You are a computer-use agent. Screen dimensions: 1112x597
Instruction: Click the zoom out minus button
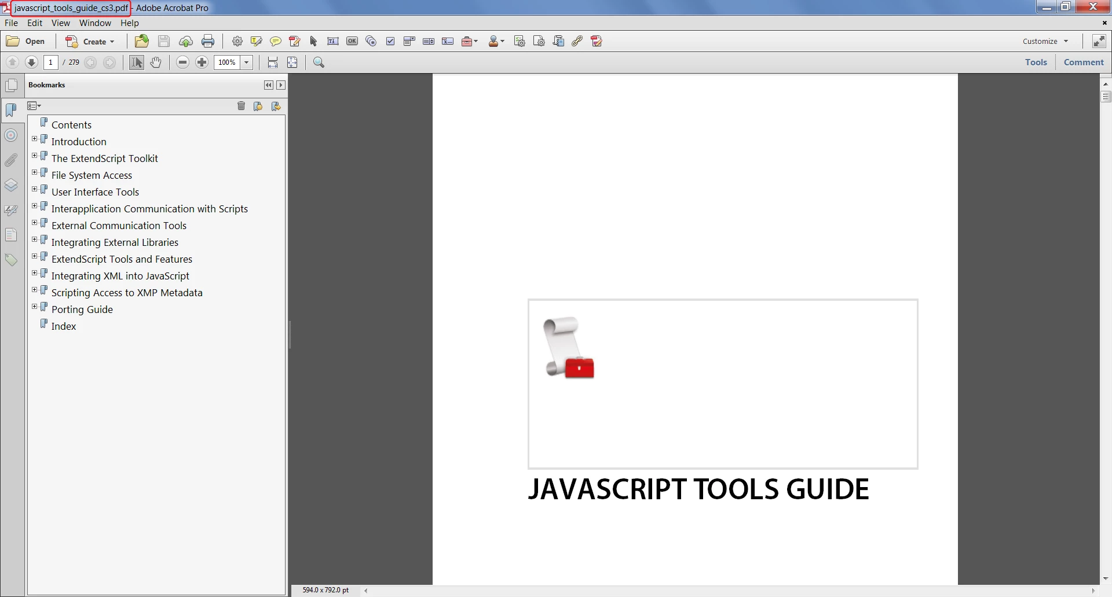click(182, 62)
